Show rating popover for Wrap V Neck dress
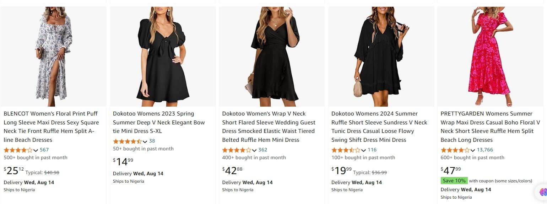This screenshot has height=204, width=547. click(254, 150)
